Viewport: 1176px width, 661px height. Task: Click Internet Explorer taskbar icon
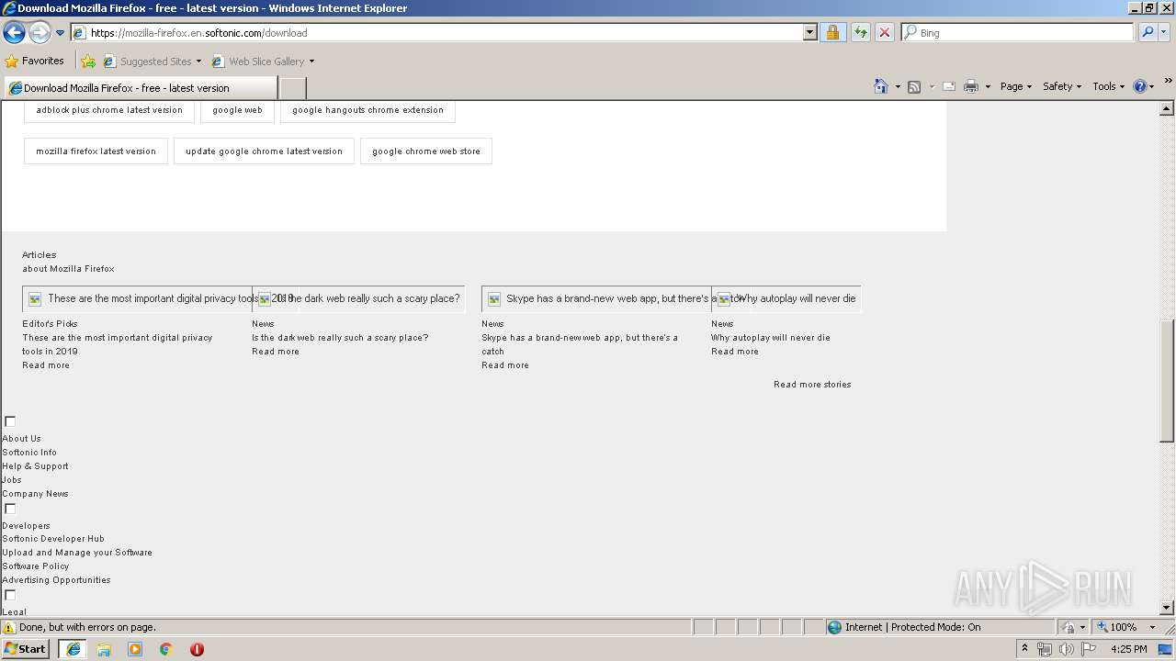(73, 649)
